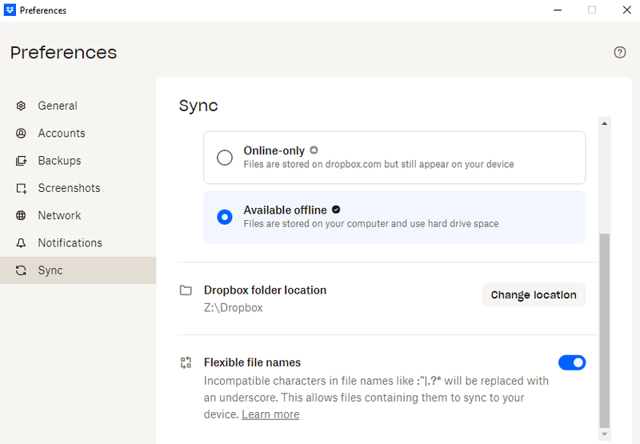Open the Network preferences tab

pyautogui.click(x=59, y=216)
